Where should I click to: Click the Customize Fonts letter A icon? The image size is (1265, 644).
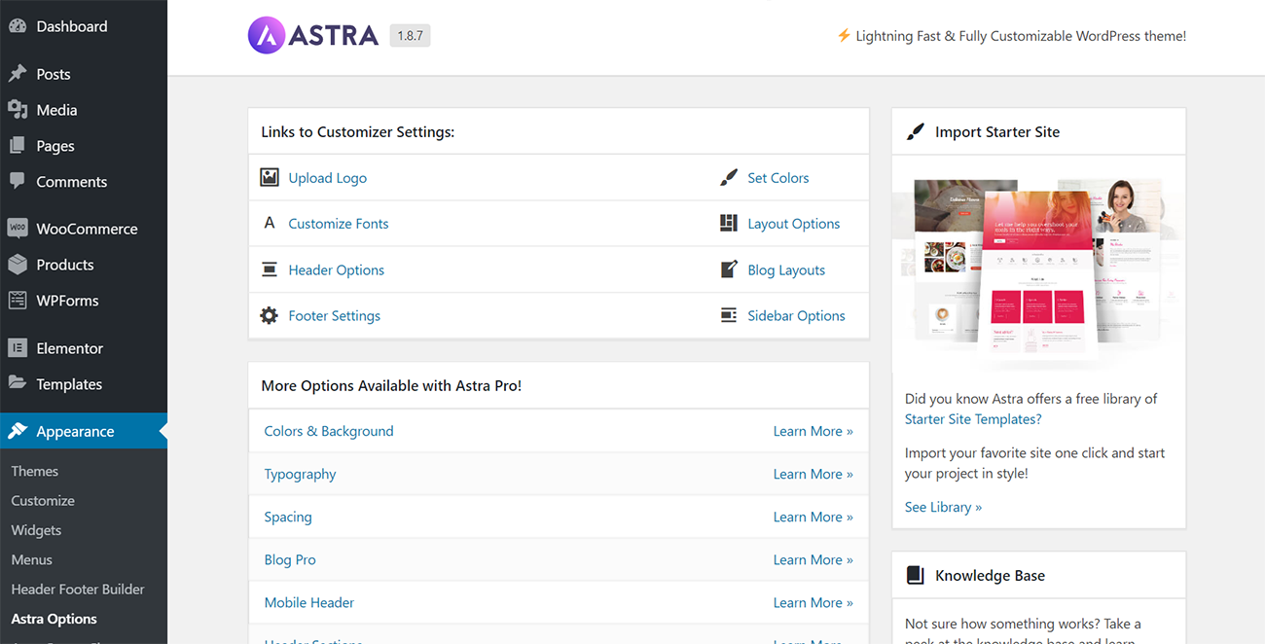[270, 223]
